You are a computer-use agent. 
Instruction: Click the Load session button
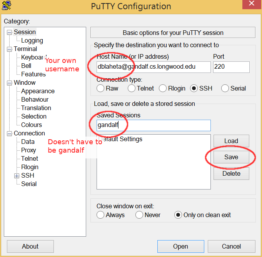(x=231, y=141)
